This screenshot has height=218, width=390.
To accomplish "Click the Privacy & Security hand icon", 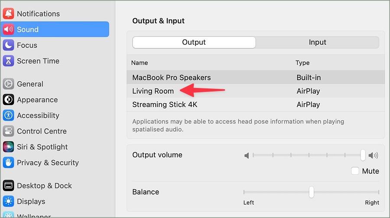I will pyautogui.click(x=9, y=163).
